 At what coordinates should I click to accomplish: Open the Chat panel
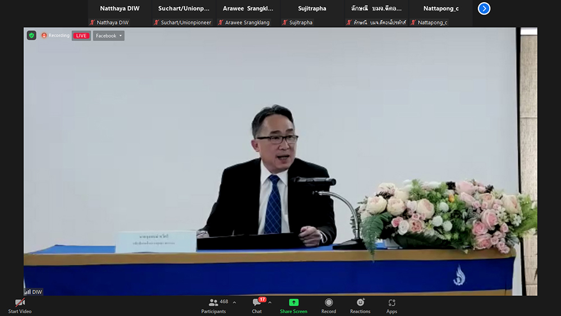pos(257,305)
